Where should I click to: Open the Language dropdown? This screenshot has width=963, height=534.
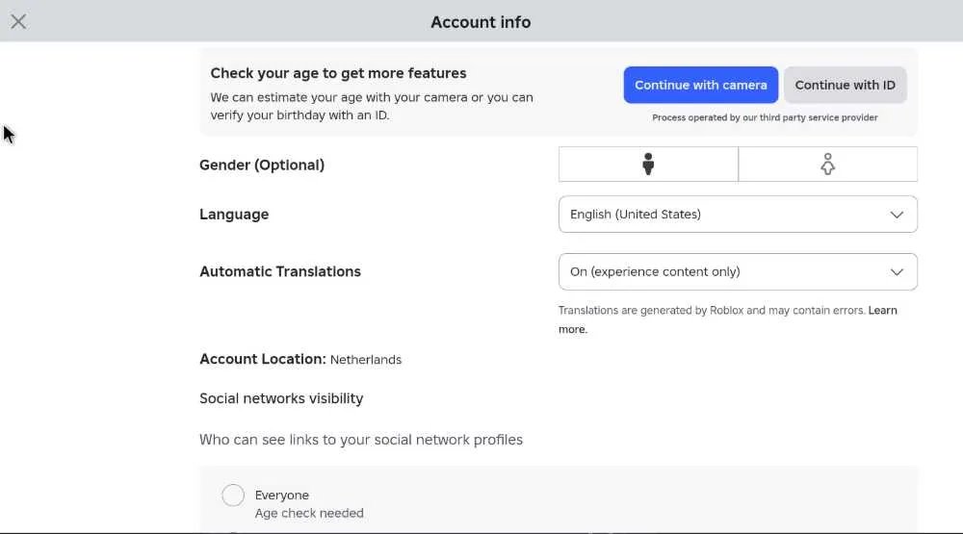click(x=738, y=215)
